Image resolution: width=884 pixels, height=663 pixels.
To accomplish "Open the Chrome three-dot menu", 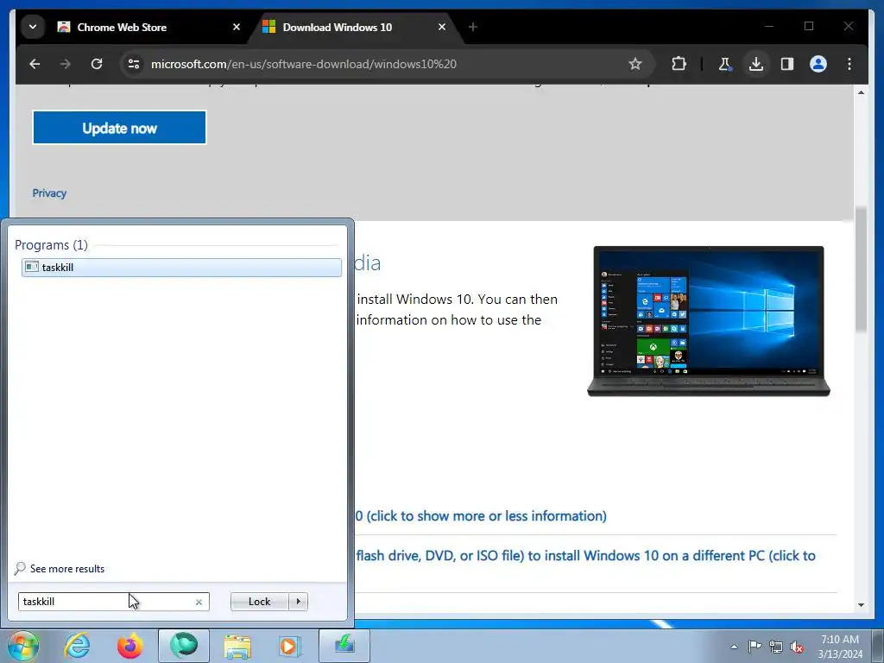I will 849,64.
